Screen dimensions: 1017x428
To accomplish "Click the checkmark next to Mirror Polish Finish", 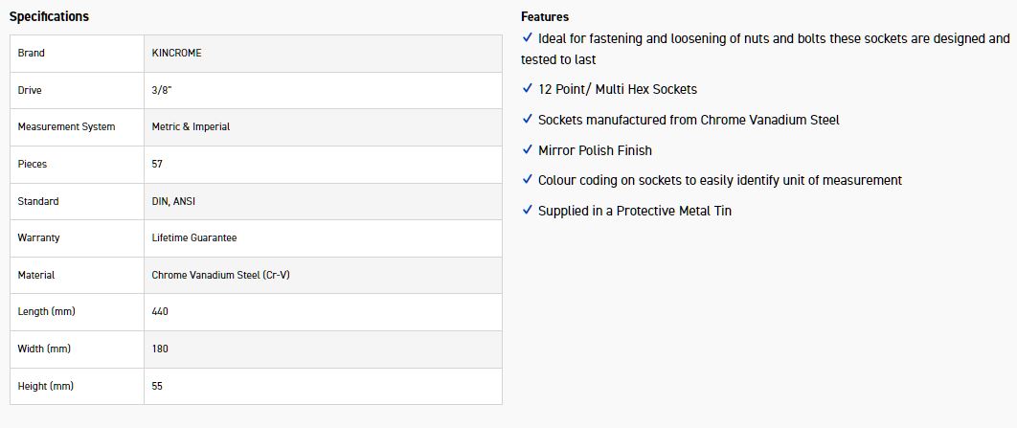I will click(528, 149).
